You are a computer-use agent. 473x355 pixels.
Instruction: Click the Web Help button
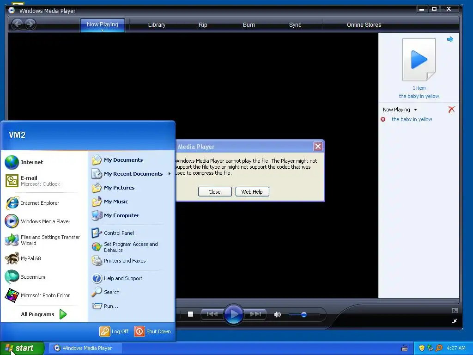252,192
